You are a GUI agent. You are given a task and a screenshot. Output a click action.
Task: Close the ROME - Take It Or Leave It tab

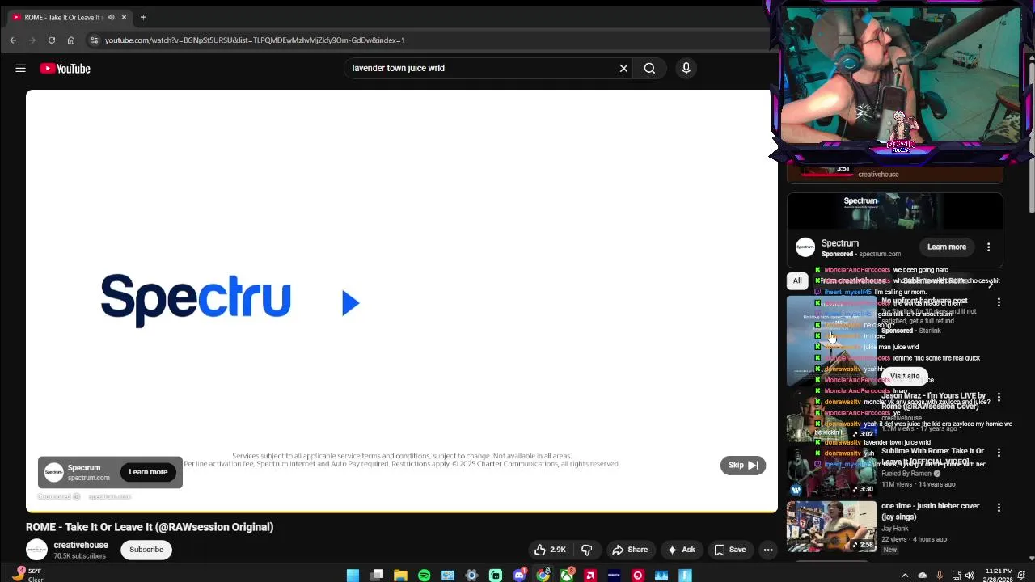click(x=124, y=17)
